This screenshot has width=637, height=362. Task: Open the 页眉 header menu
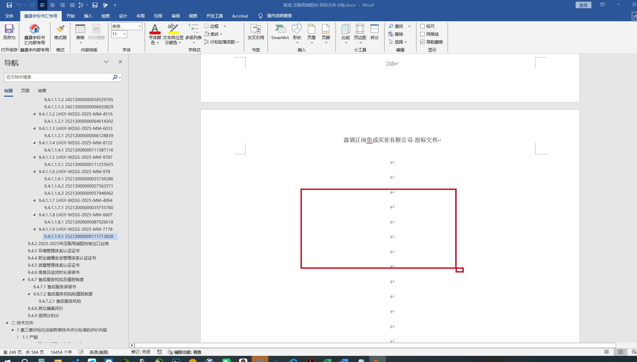click(x=311, y=34)
